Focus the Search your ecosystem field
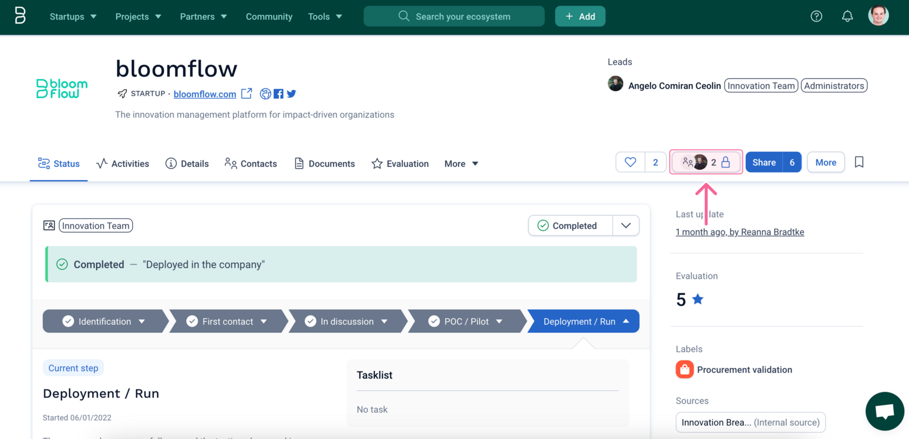Image resolution: width=909 pixels, height=439 pixels. 454,16
